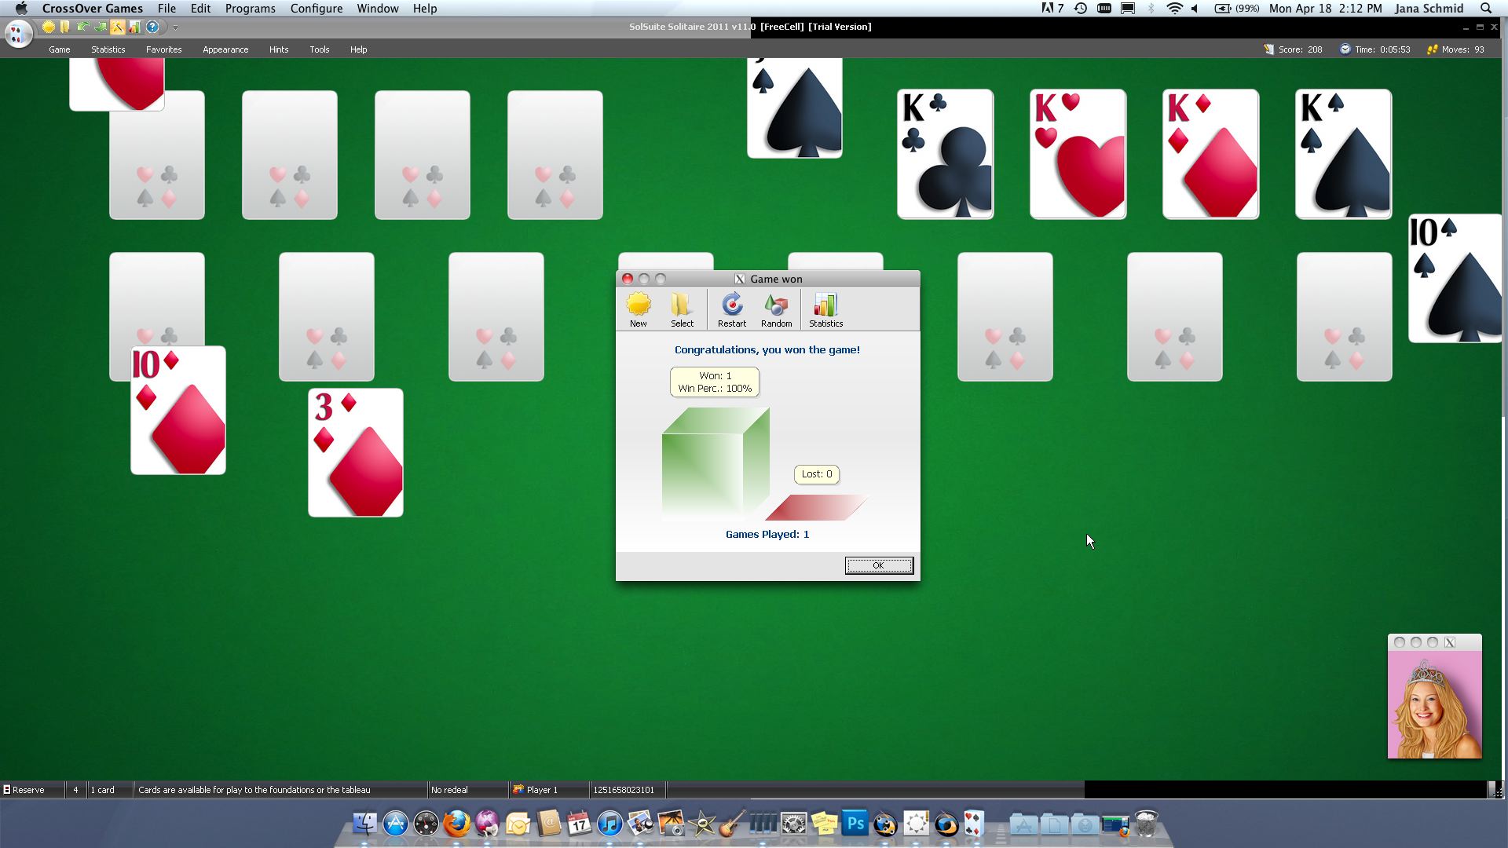Toggle Player 1 status in status bar
The width and height of the screenshot is (1508, 848).
tap(540, 790)
